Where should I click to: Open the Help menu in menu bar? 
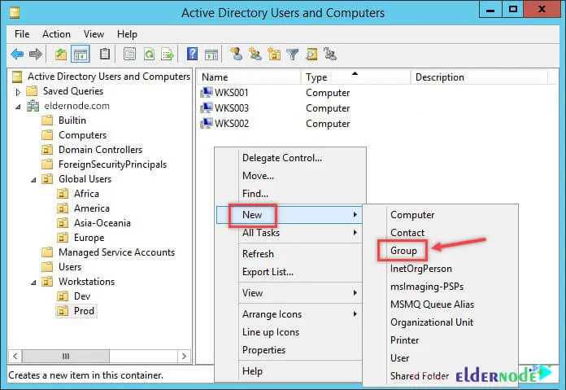point(127,34)
